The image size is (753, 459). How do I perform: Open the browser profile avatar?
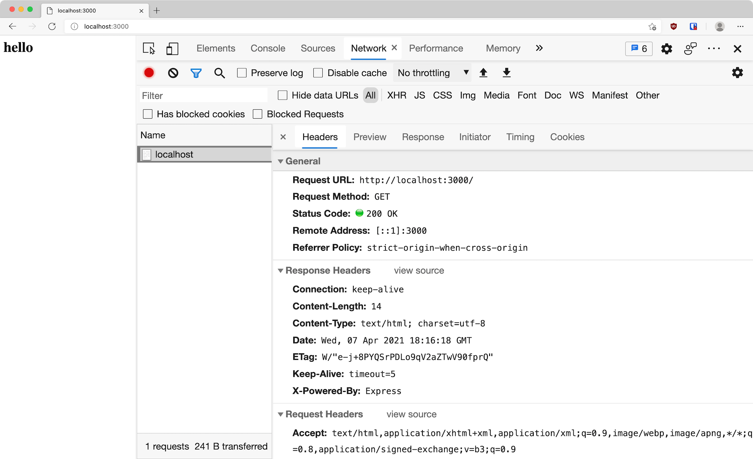(720, 26)
